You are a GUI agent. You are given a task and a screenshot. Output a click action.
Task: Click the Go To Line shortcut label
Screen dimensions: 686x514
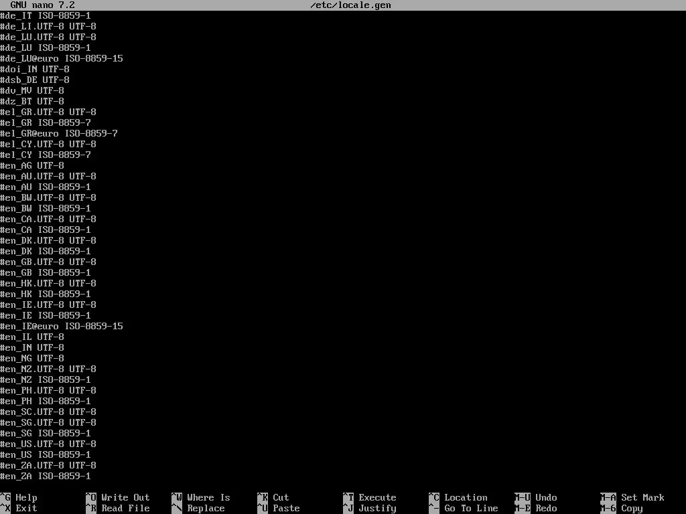(471, 509)
